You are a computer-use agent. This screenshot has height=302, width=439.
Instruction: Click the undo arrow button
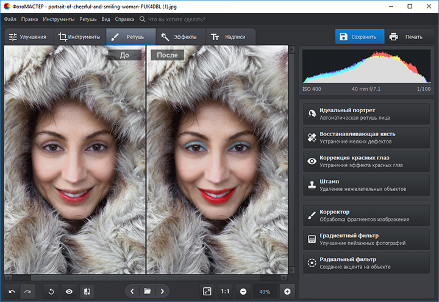coord(11,292)
